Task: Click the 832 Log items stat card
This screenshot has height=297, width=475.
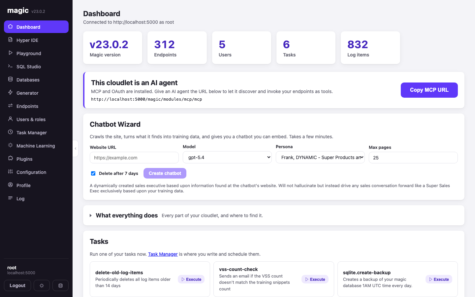Action: pyautogui.click(x=370, y=48)
